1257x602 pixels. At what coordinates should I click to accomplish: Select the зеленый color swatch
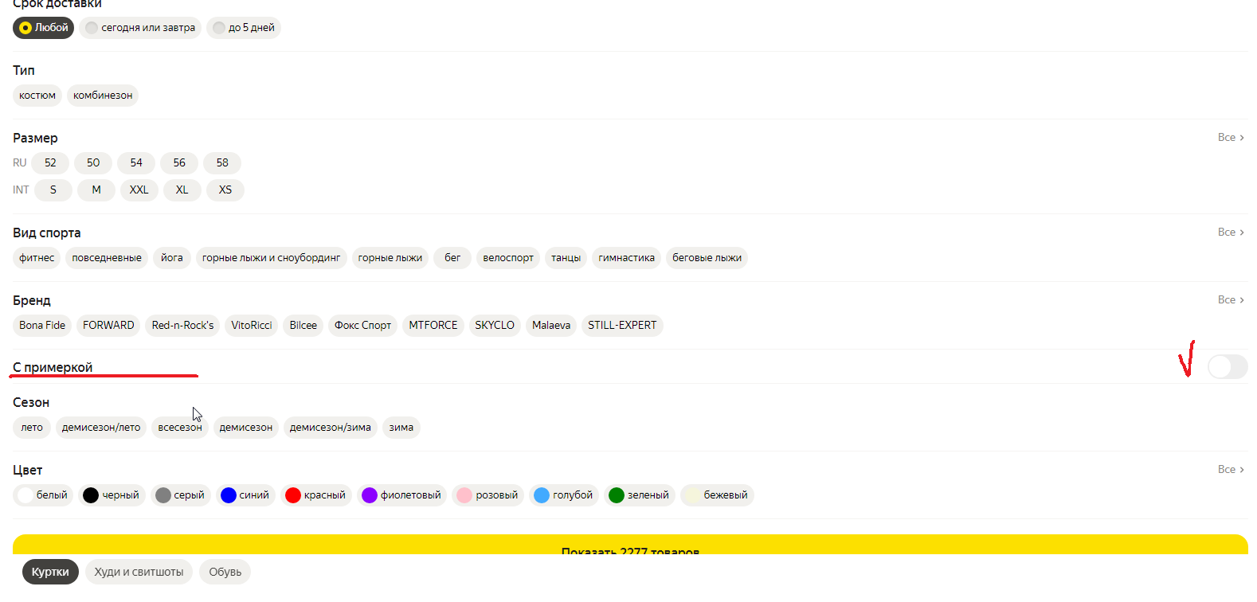(640, 495)
